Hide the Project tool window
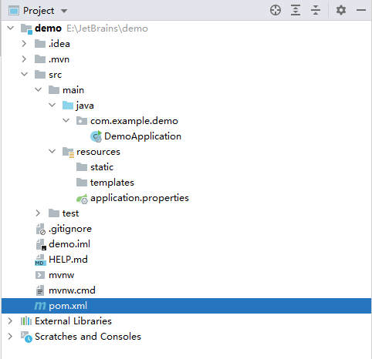The height and width of the screenshot is (359, 372). (x=361, y=10)
